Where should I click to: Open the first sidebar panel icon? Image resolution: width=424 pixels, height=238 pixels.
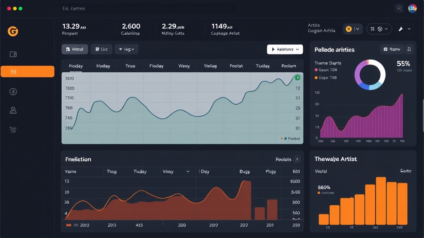coord(13,54)
